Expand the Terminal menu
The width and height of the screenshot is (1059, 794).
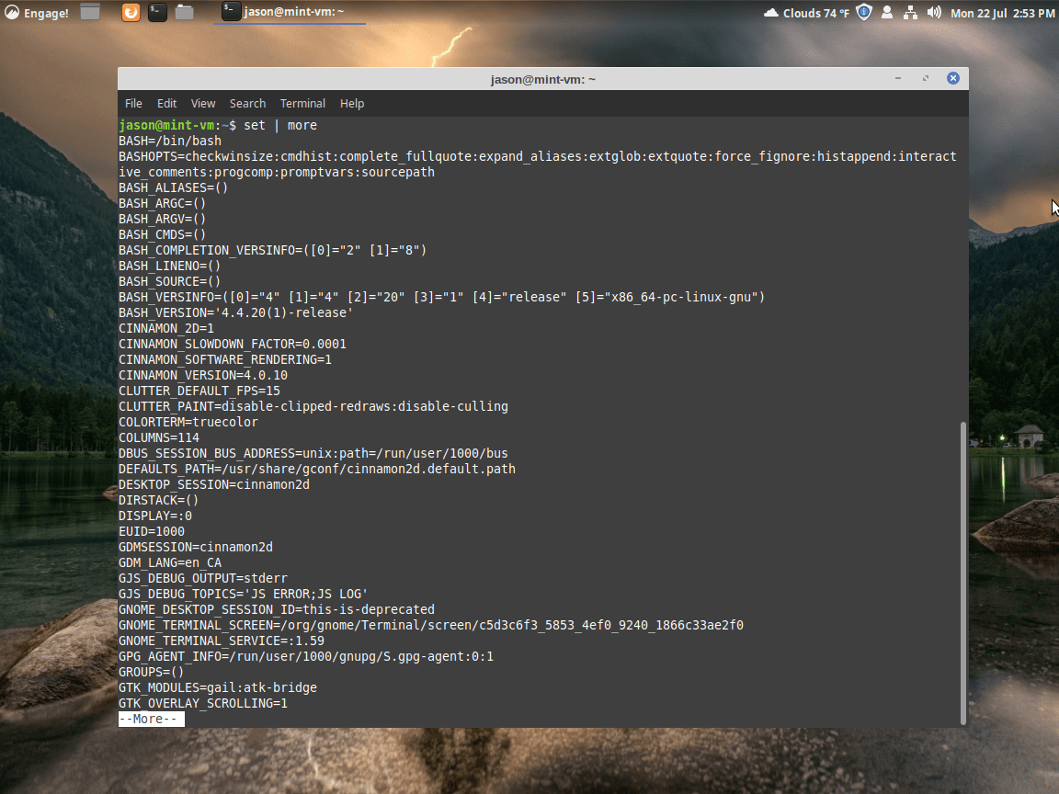click(302, 104)
